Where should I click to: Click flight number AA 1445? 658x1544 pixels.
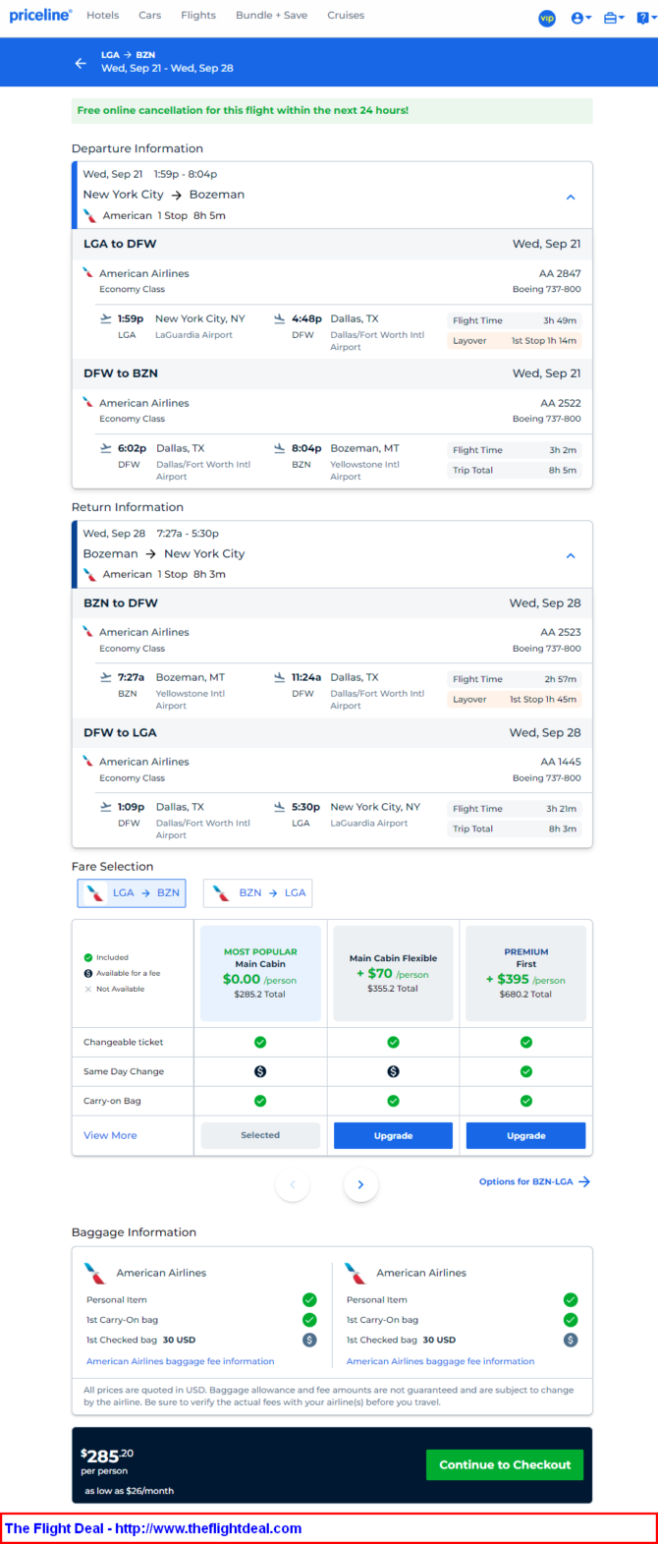coord(560,762)
